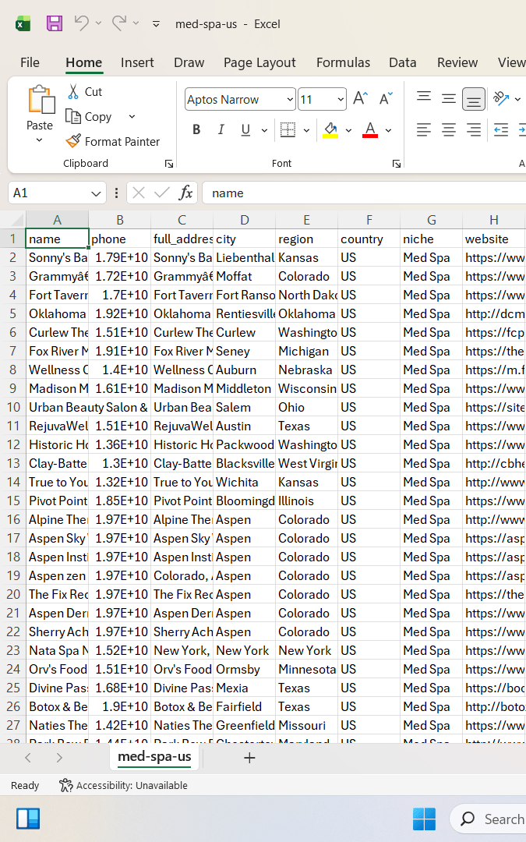Click the formula bar showing name

[364, 193]
